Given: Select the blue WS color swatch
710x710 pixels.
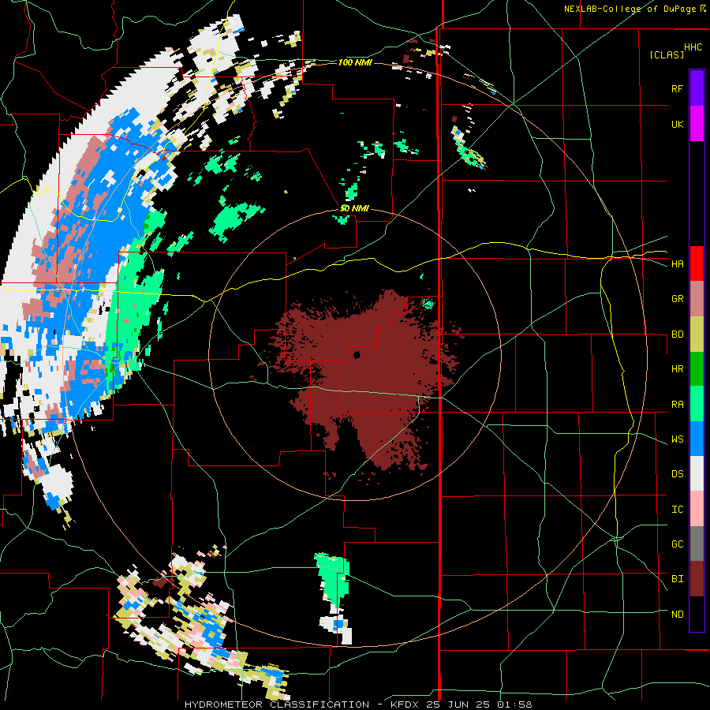Looking at the screenshot, I should click(x=697, y=439).
